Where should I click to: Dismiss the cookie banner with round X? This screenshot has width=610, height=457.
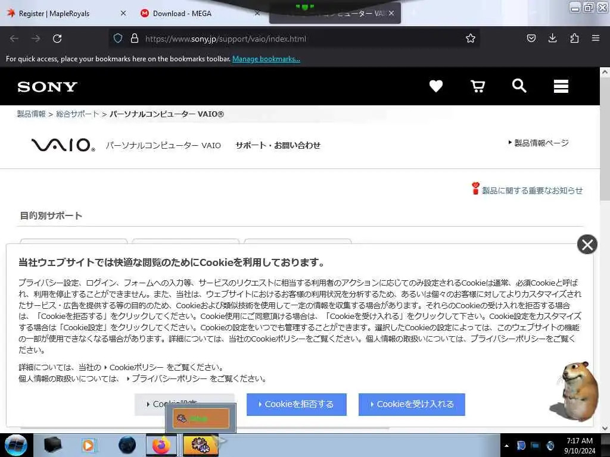click(x=587, y=245)
